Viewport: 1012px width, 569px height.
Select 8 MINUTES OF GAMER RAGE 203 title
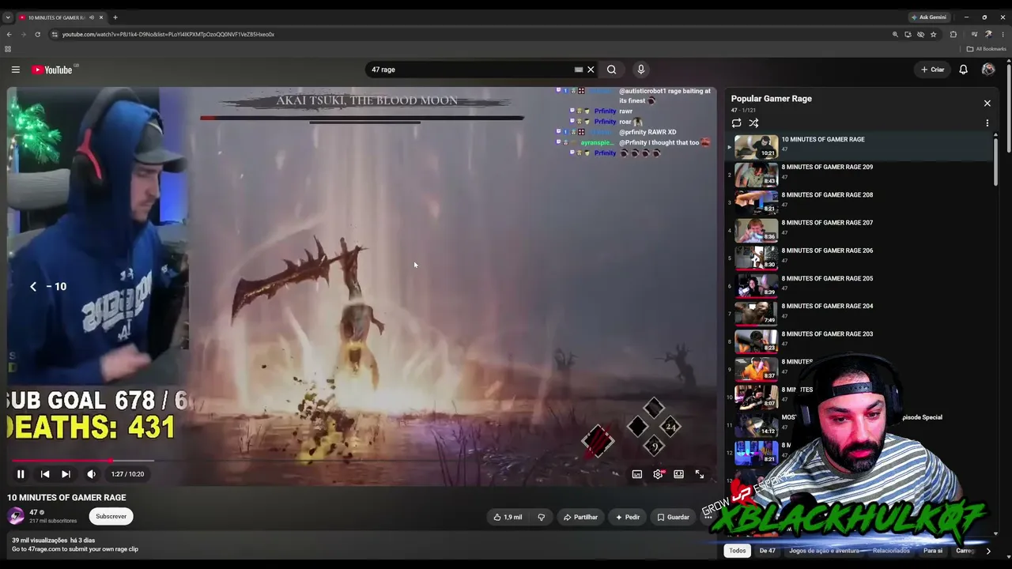tap(827, 333)
